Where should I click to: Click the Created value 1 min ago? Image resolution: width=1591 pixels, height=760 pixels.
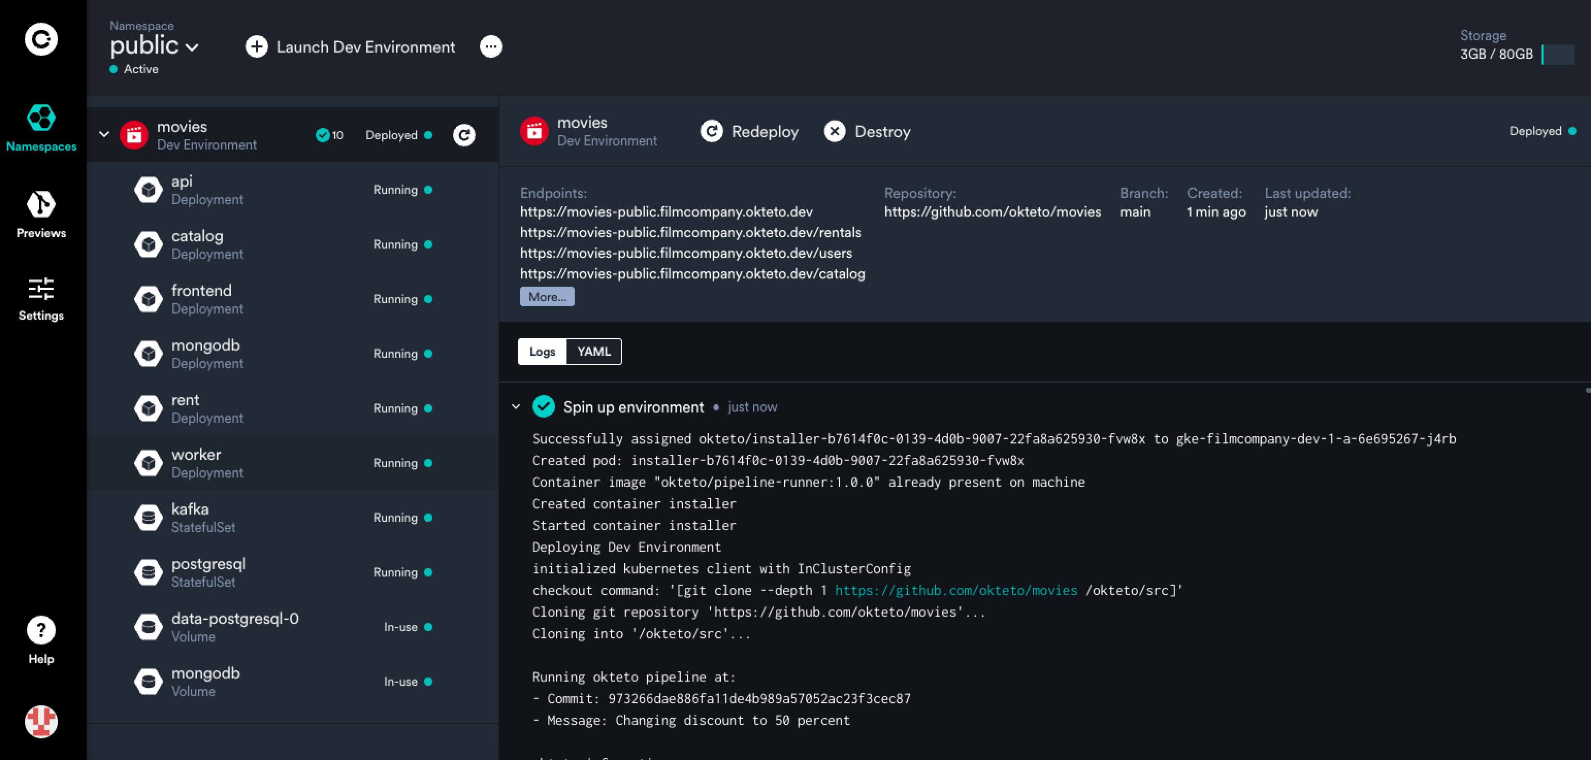(x=1216, y=212)
